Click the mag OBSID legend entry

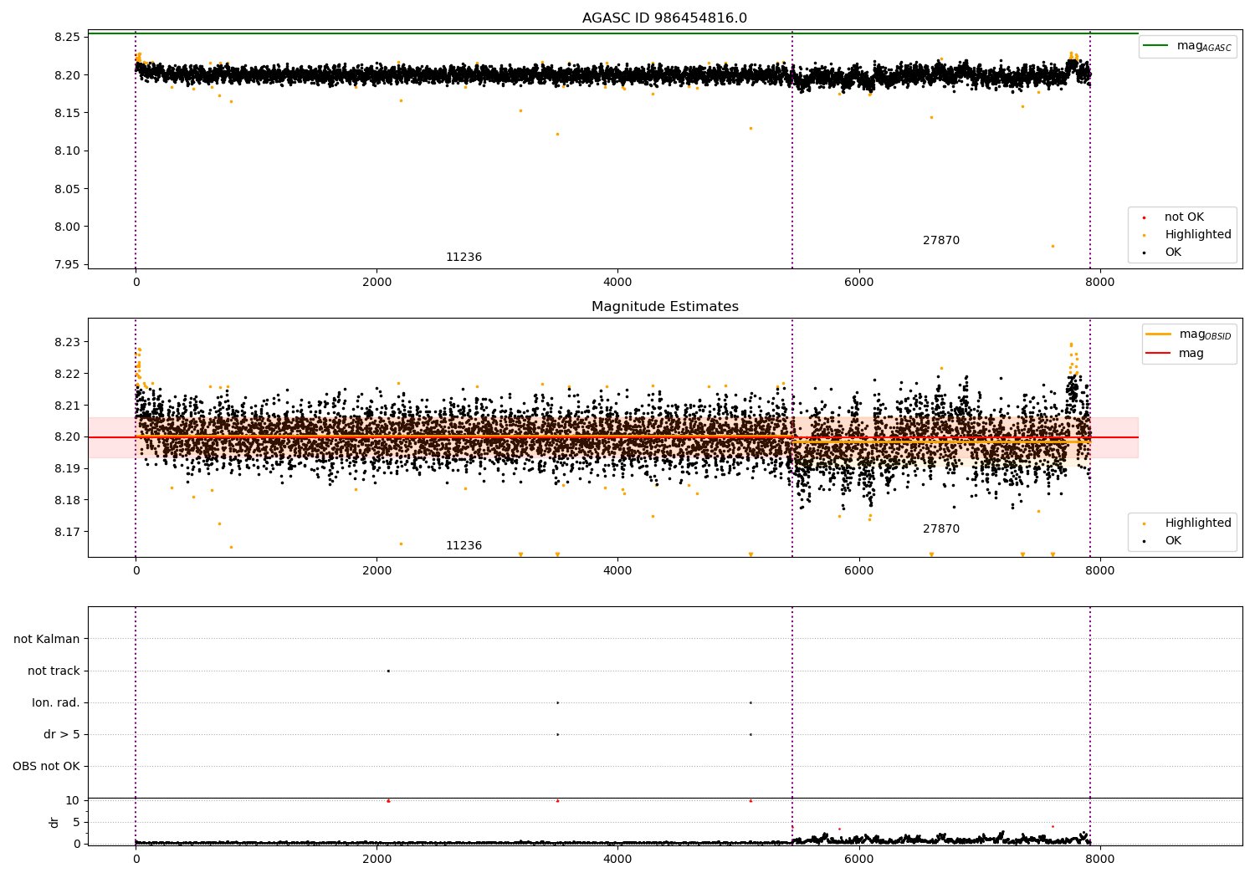pyautogui.click(x=1188, y=334)
